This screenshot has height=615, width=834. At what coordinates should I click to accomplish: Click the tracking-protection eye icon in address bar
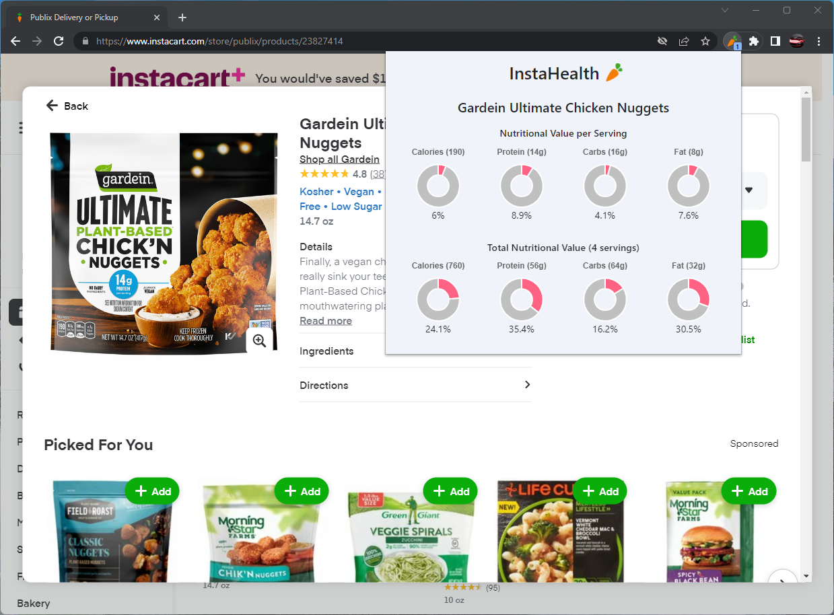pyautogui.click(x=662, y=41)
